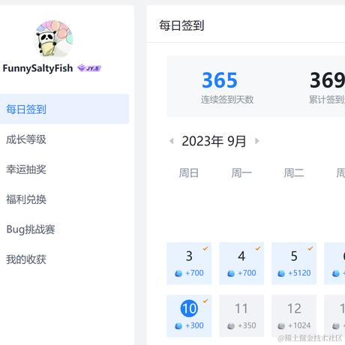The width and height of the screenshot is (345, 345).
Task: Click the 周日 weekday header
Action: point(189,173)
